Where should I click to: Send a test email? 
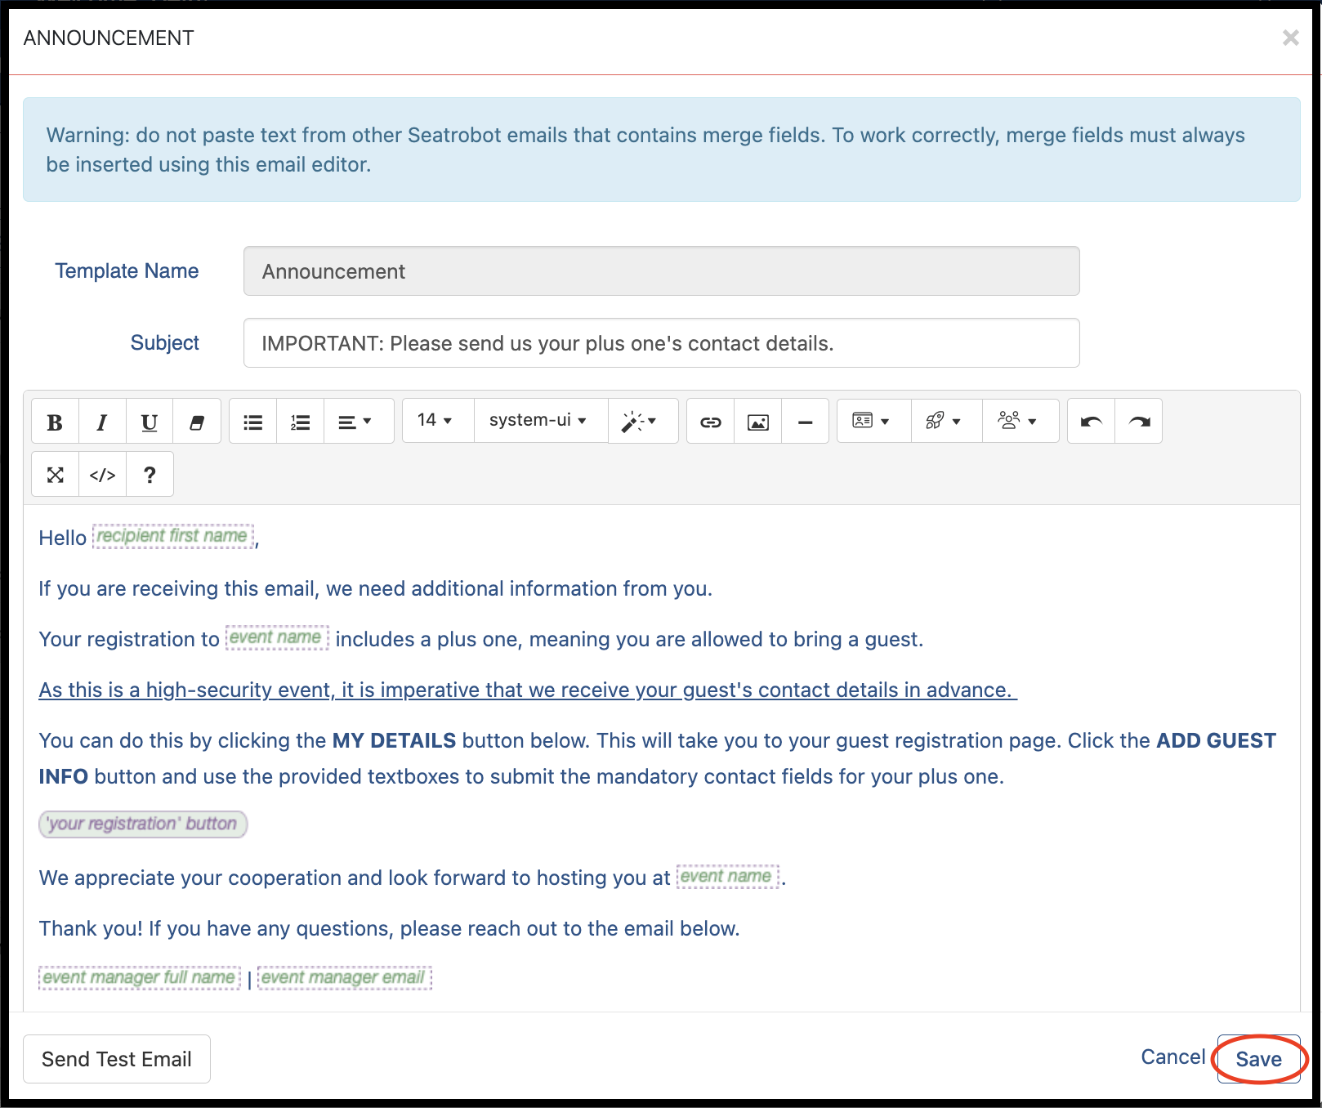(117, 1059)
